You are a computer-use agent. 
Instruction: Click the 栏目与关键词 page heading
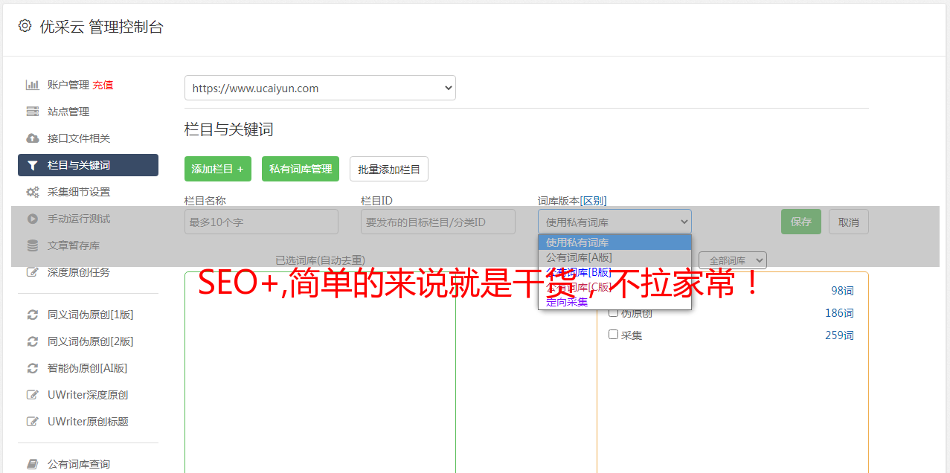[229, 129]
